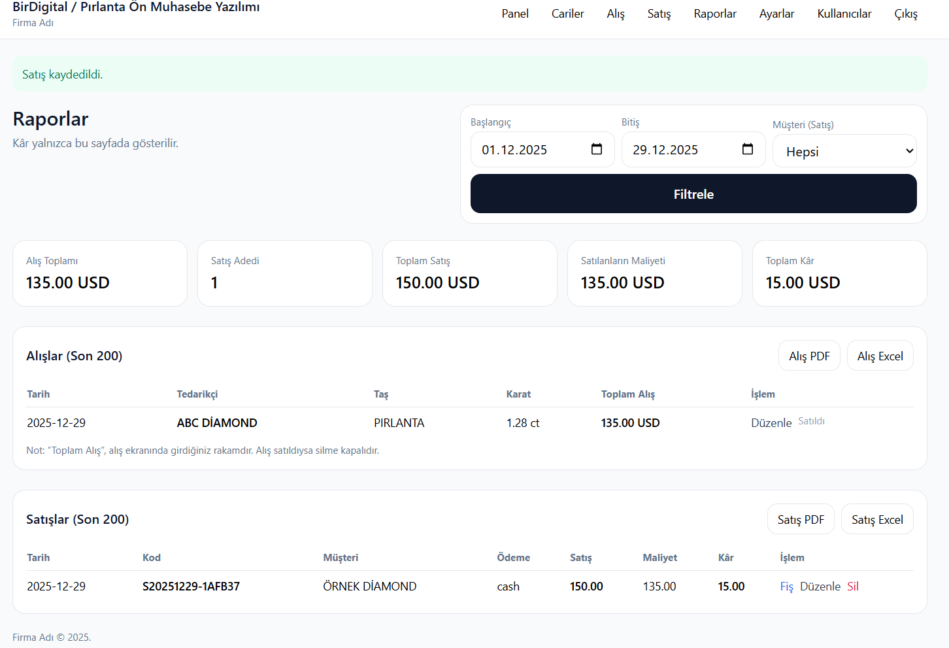Go to Panel menu item
The height and width of the screenshot is (648, 949).
click(514, 14)
